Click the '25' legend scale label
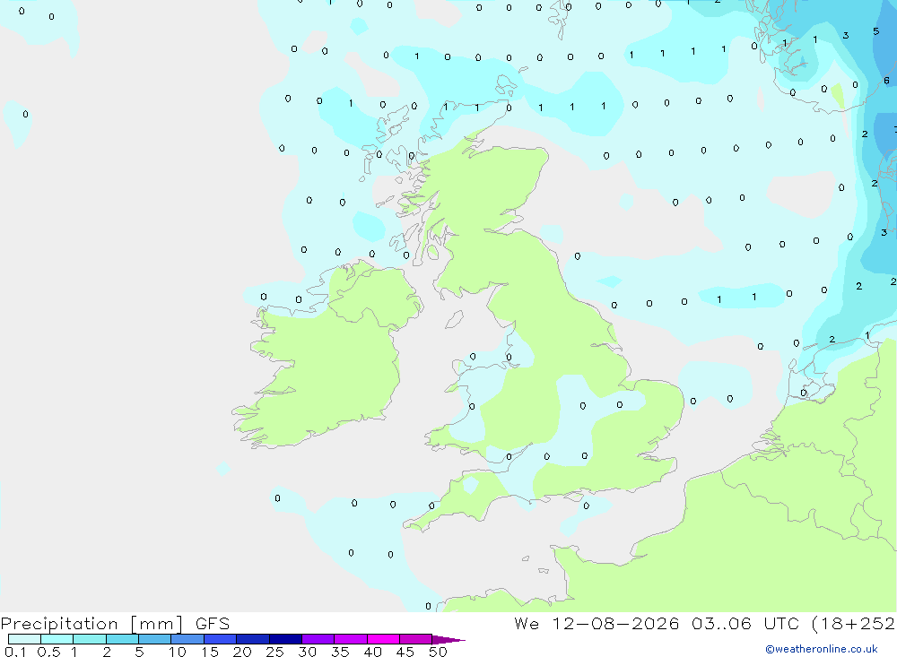 point(274,652)
